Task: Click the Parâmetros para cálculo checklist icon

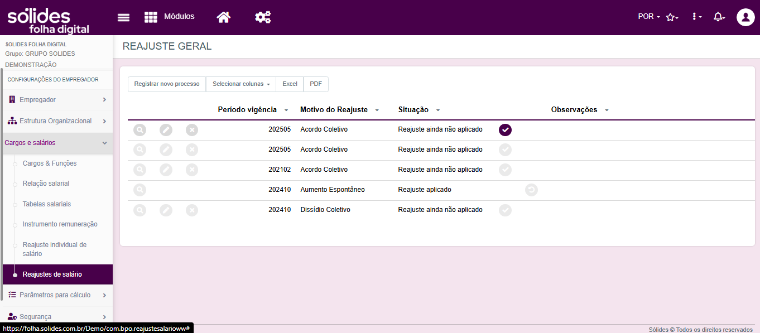Action: [12, 295]
